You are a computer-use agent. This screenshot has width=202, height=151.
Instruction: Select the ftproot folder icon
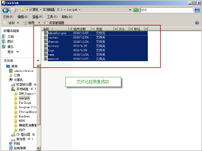point(45,42)
